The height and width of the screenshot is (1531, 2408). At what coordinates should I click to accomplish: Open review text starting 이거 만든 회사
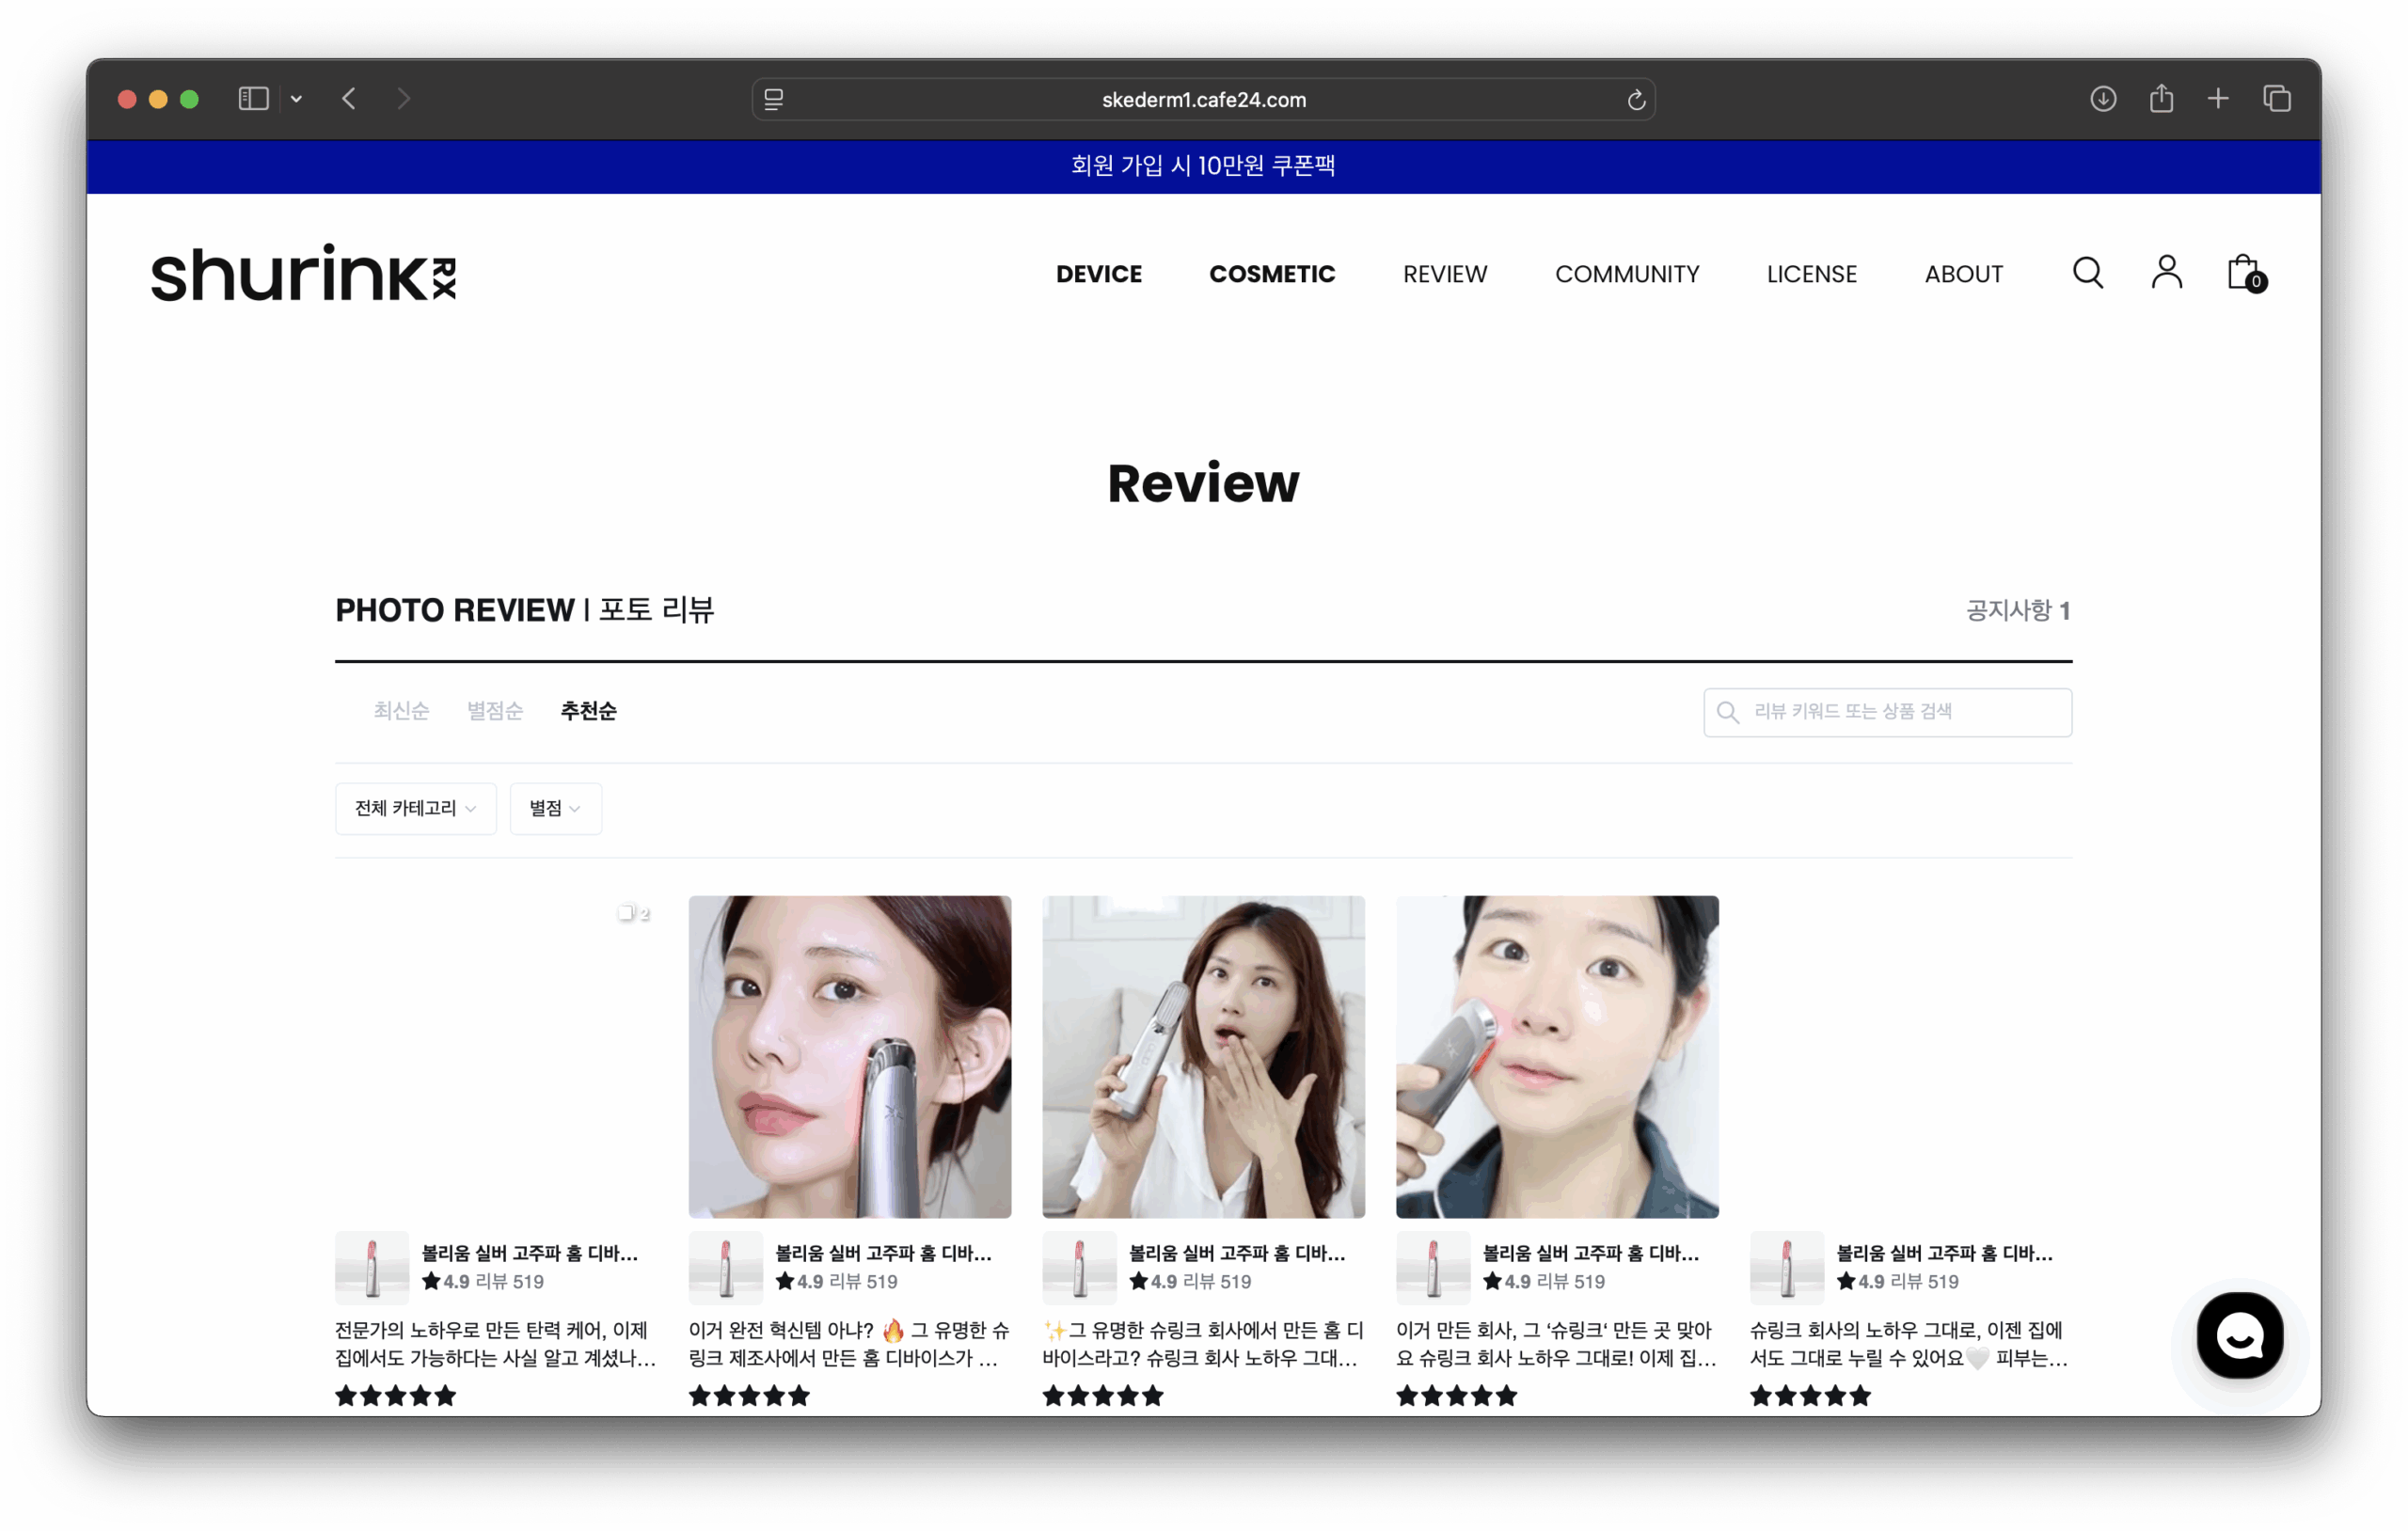1557,1344
